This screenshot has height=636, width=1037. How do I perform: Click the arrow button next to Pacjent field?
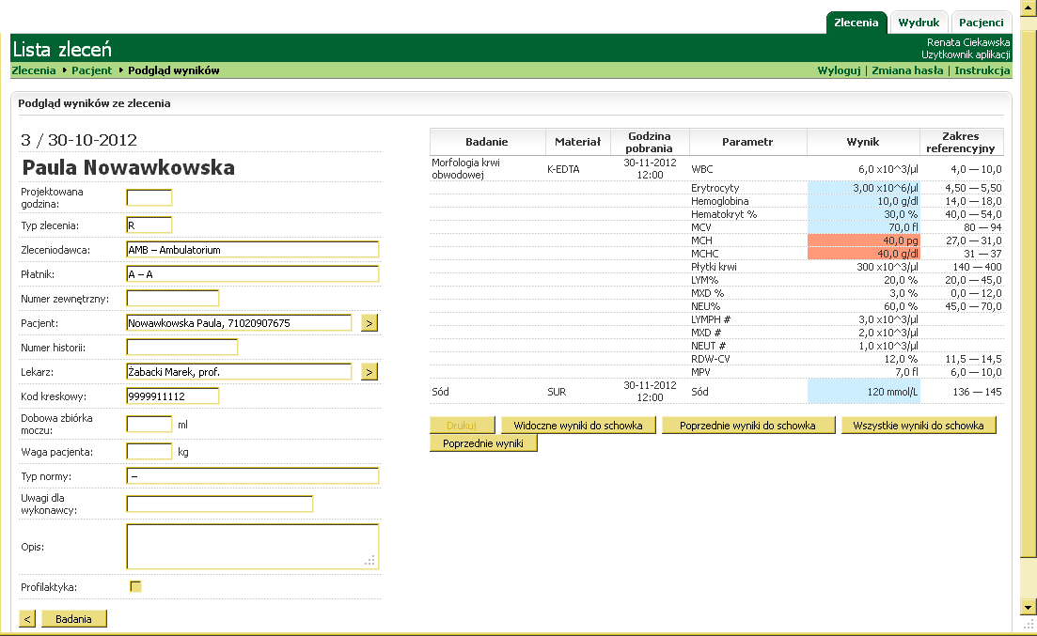pos(369,323)
